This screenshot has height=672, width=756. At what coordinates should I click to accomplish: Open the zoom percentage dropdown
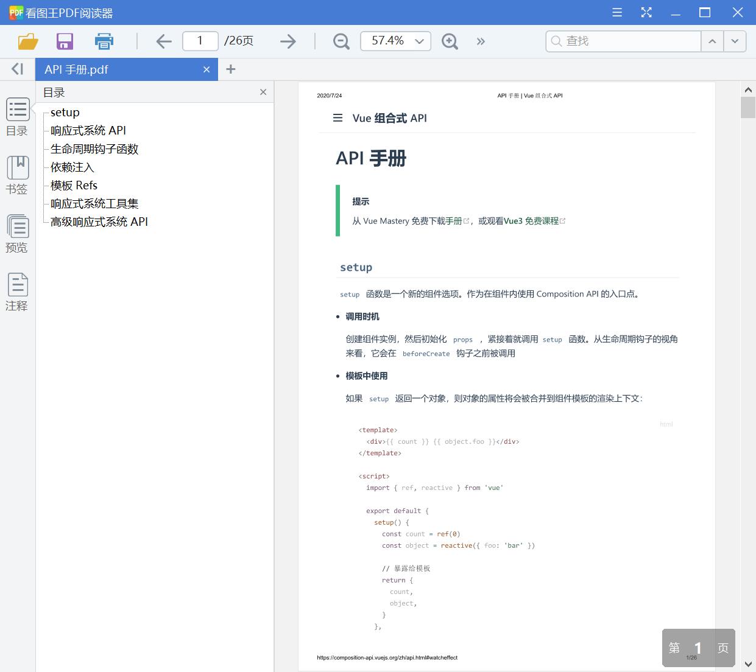(x=419, y=41)
